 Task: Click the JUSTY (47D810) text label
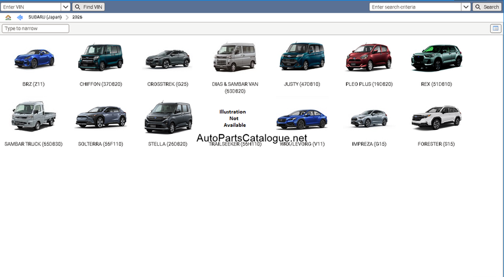(302, 84)
